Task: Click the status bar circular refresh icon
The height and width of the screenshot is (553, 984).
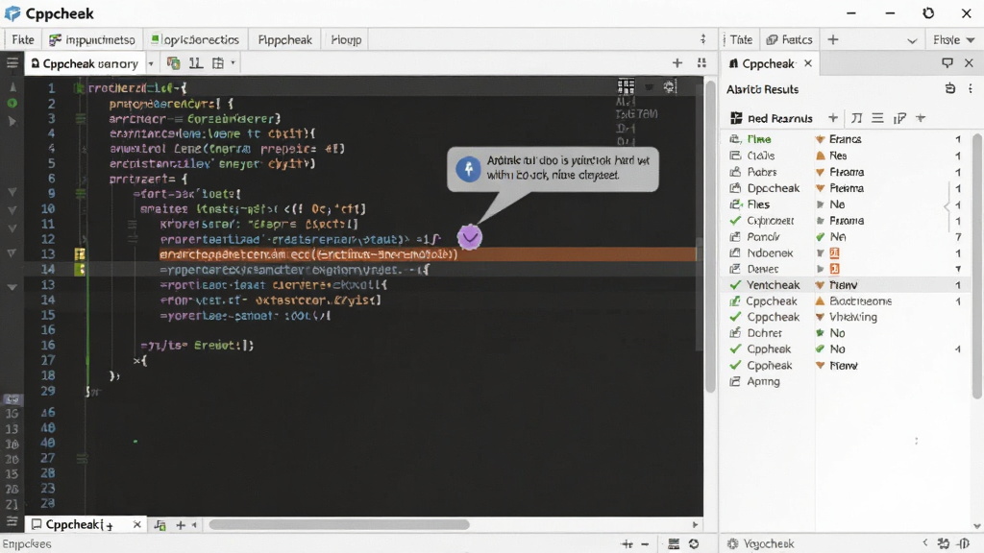Action: coord(694,543)
